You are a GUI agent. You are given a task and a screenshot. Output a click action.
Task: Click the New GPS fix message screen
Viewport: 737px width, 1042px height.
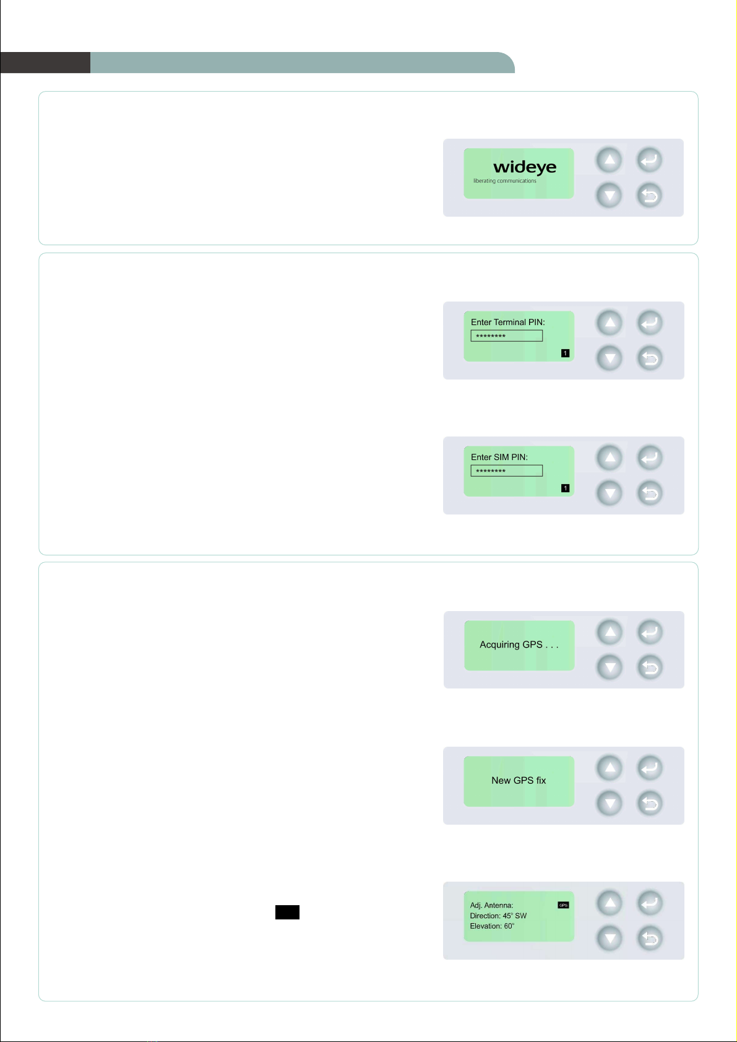pyautogui.click(x=519, y=781)
